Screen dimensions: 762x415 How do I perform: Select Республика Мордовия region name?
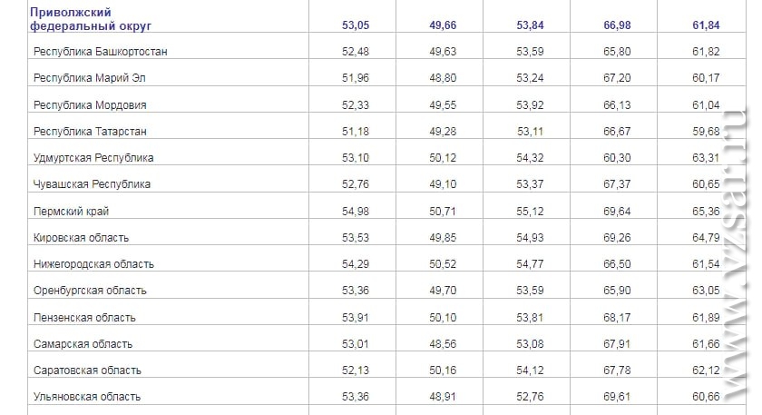pyautogui.click(x=90, y=105)
